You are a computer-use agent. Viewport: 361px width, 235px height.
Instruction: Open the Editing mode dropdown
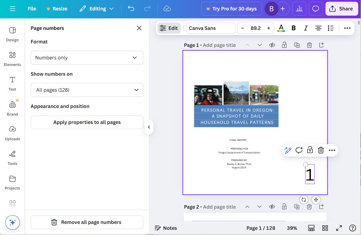tap(96, 9)
